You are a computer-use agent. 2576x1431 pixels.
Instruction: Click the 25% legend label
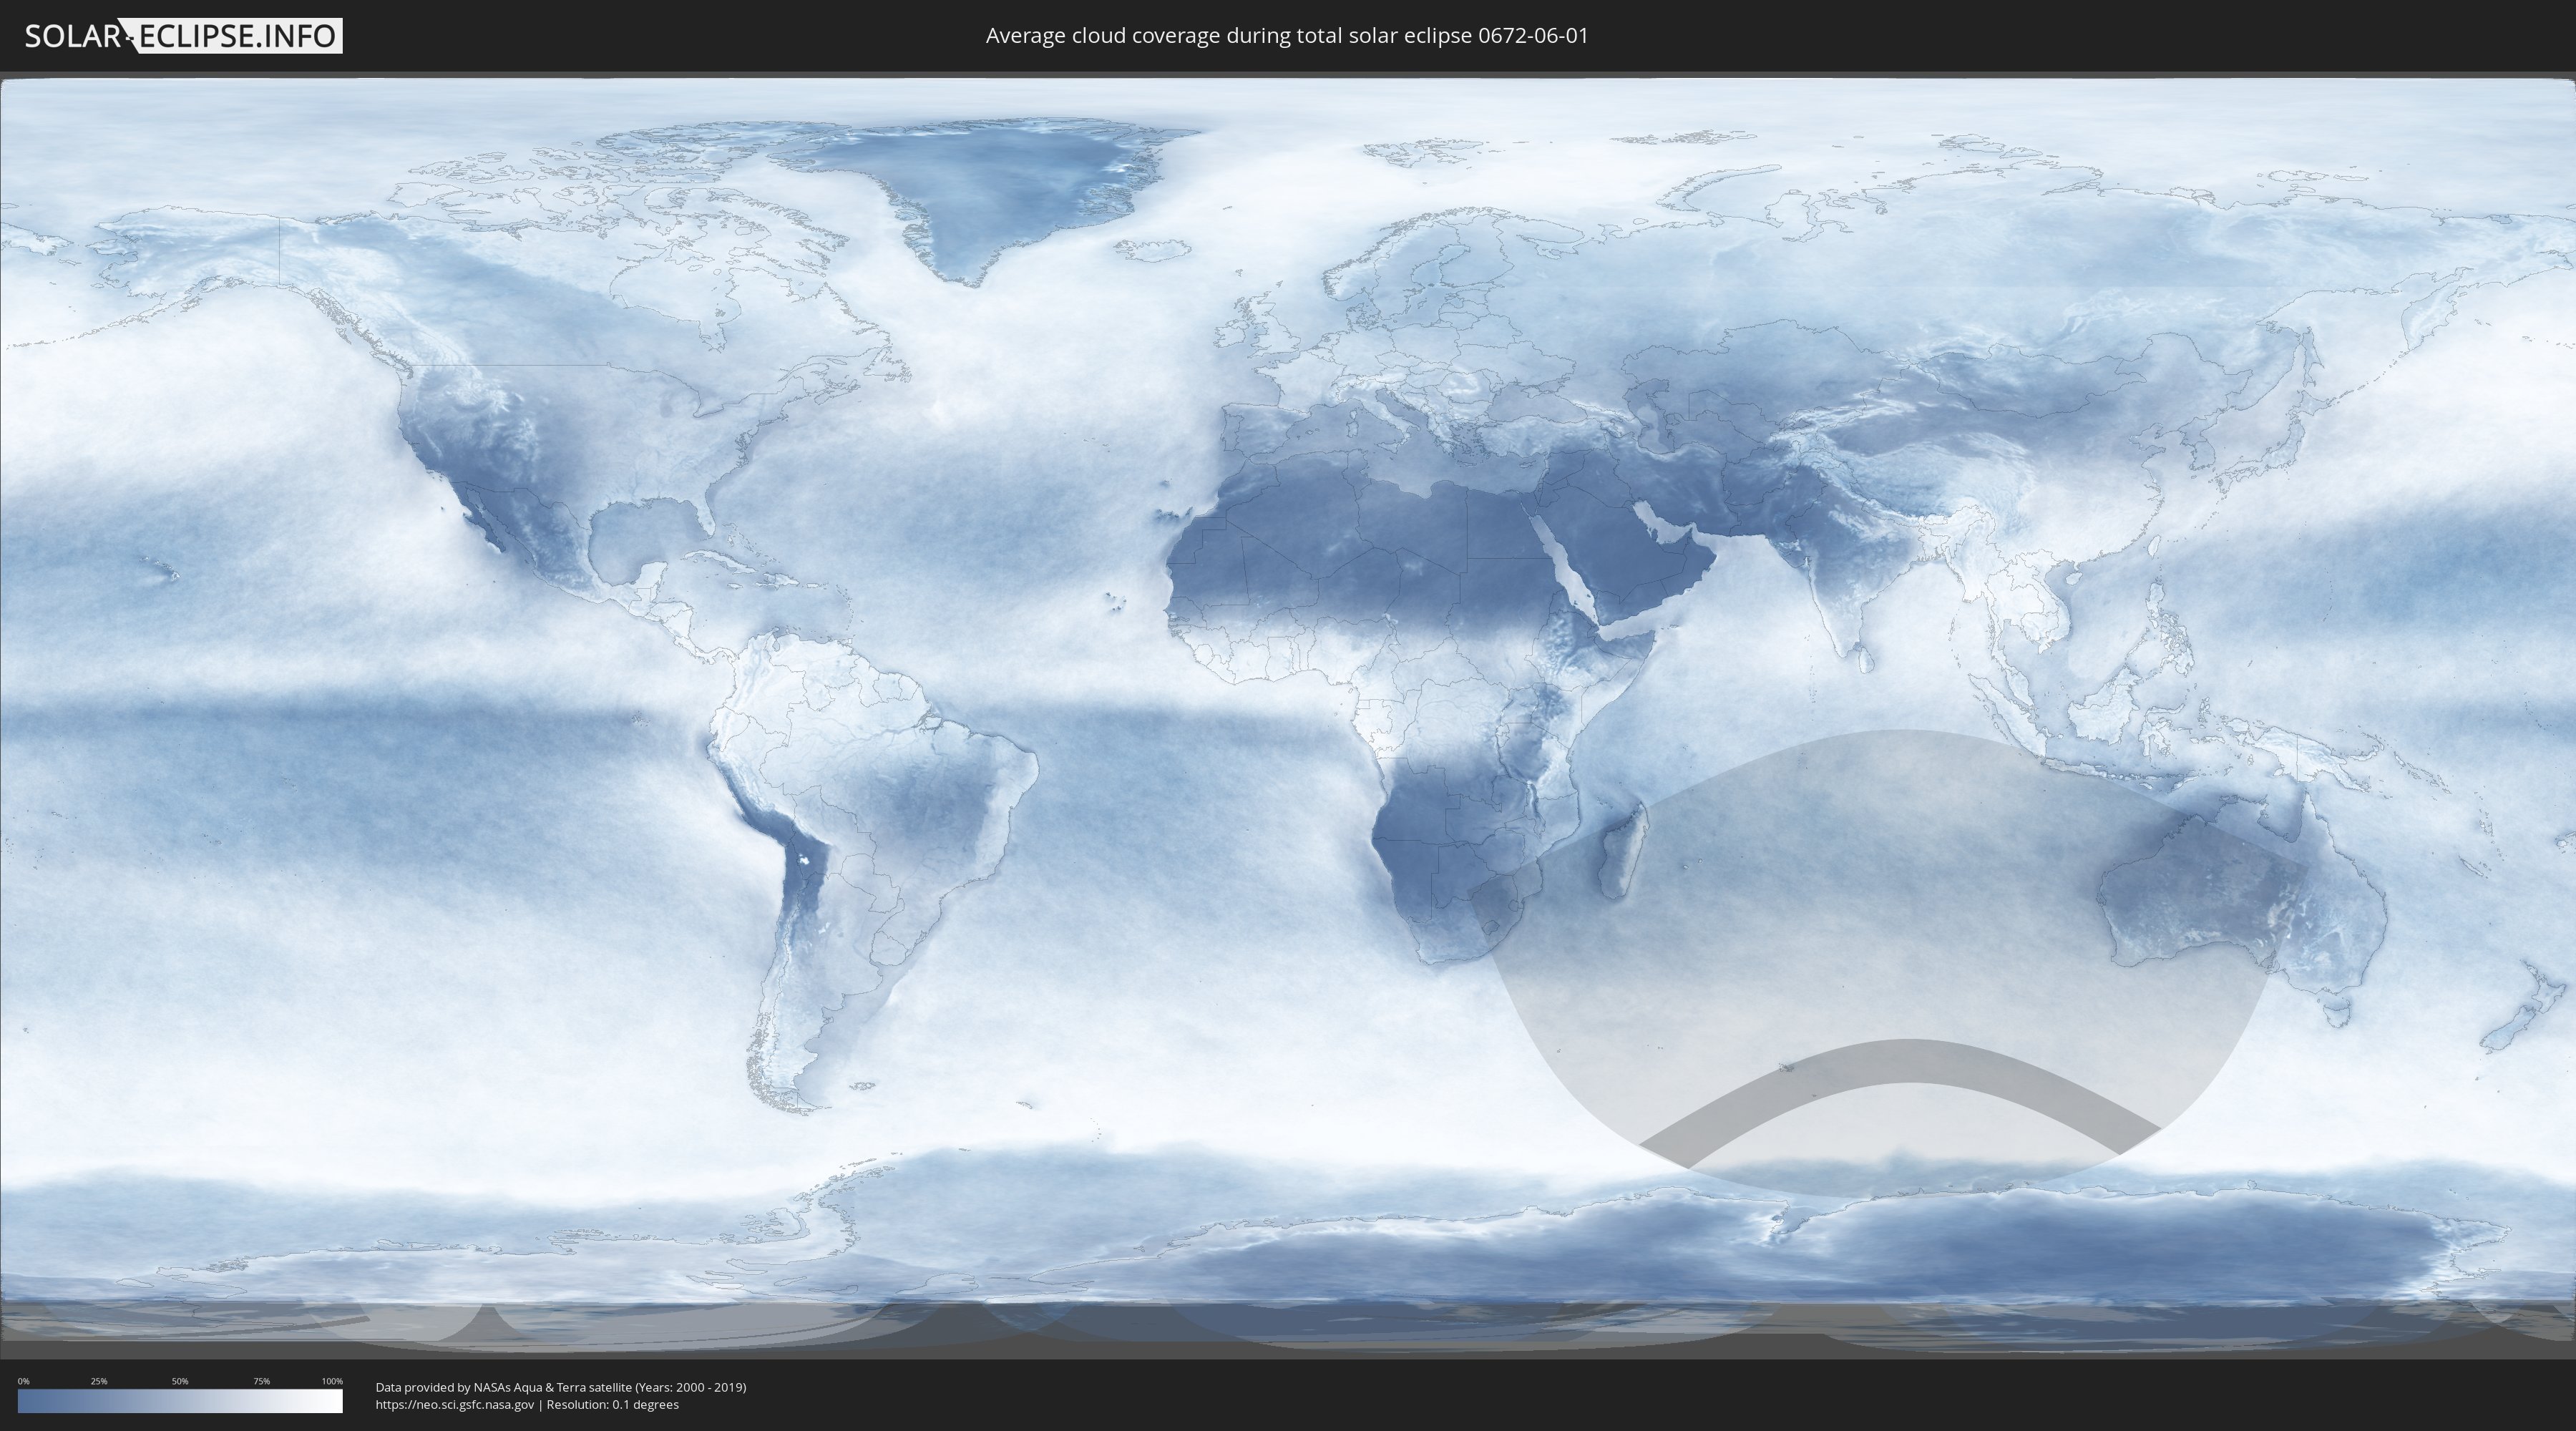[x=99, y=1381]
